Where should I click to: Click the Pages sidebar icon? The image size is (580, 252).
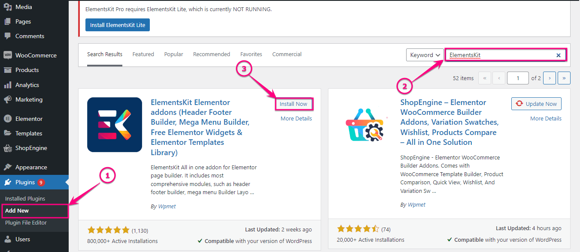[x=8, y=21]
